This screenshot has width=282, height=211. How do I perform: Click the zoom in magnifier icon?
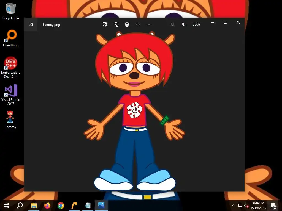tap(184, 24)
